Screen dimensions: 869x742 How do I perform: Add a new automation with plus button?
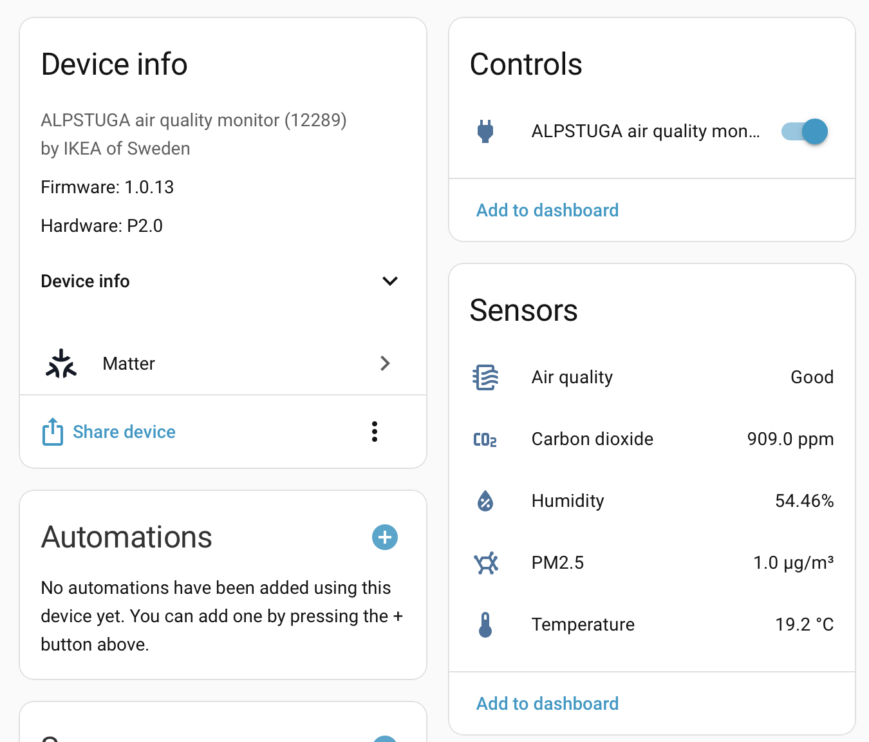coord(385,537)
